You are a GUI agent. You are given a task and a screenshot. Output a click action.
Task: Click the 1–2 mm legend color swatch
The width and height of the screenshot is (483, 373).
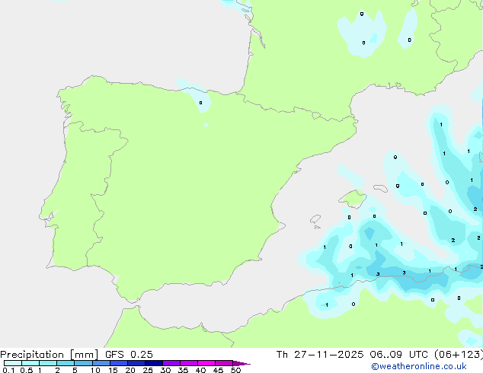point(48,363)
